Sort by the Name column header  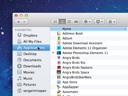pos(88,29)
